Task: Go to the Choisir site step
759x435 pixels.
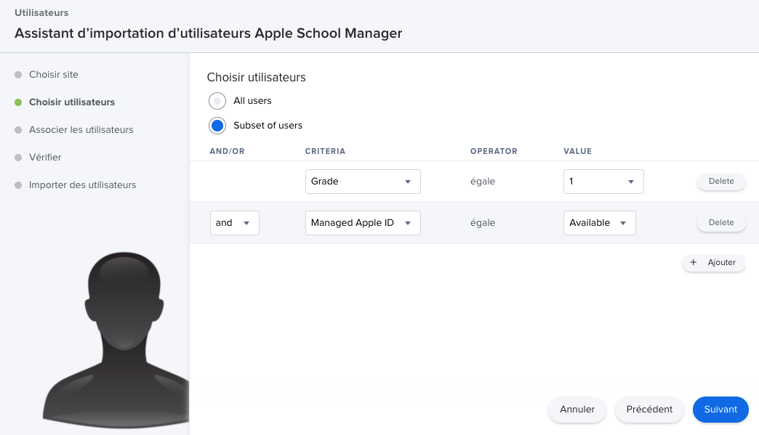Action: [x=53, y=74]
